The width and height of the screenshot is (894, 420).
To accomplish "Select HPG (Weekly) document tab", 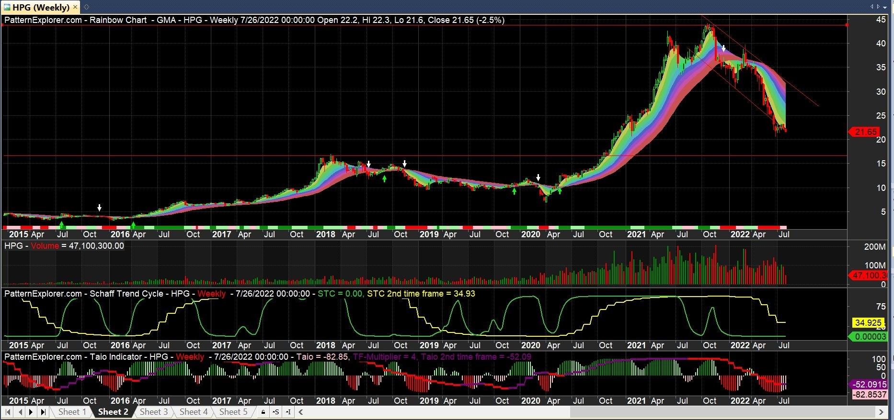I will point(41,7).
